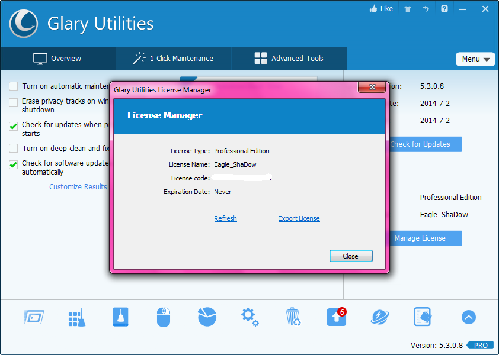Open the help question mark icon
Viewport: 499px width, 355px height.
tap(444, 9)
